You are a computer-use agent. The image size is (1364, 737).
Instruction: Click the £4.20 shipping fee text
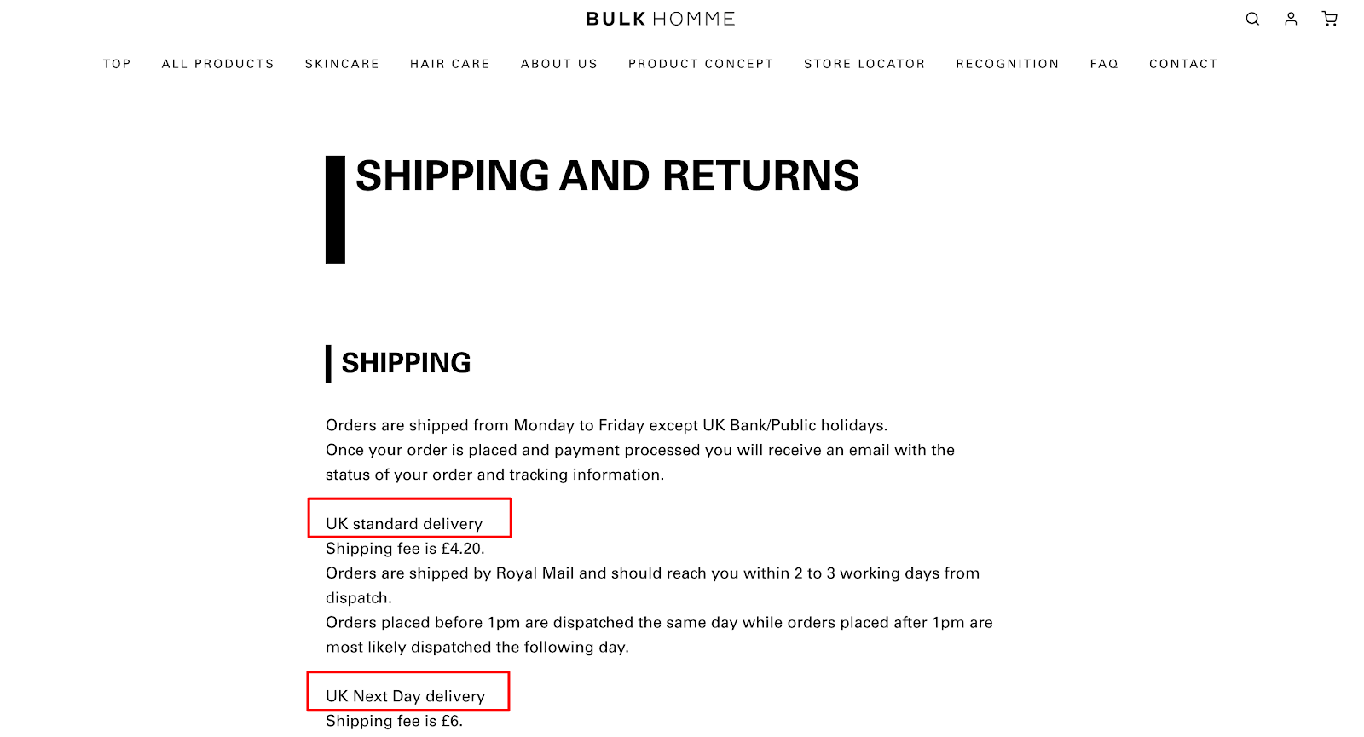(x=404, y=549)
